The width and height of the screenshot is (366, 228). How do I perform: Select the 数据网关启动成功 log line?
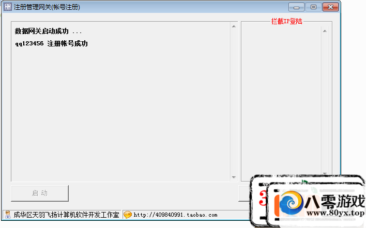tap(48, 31)
